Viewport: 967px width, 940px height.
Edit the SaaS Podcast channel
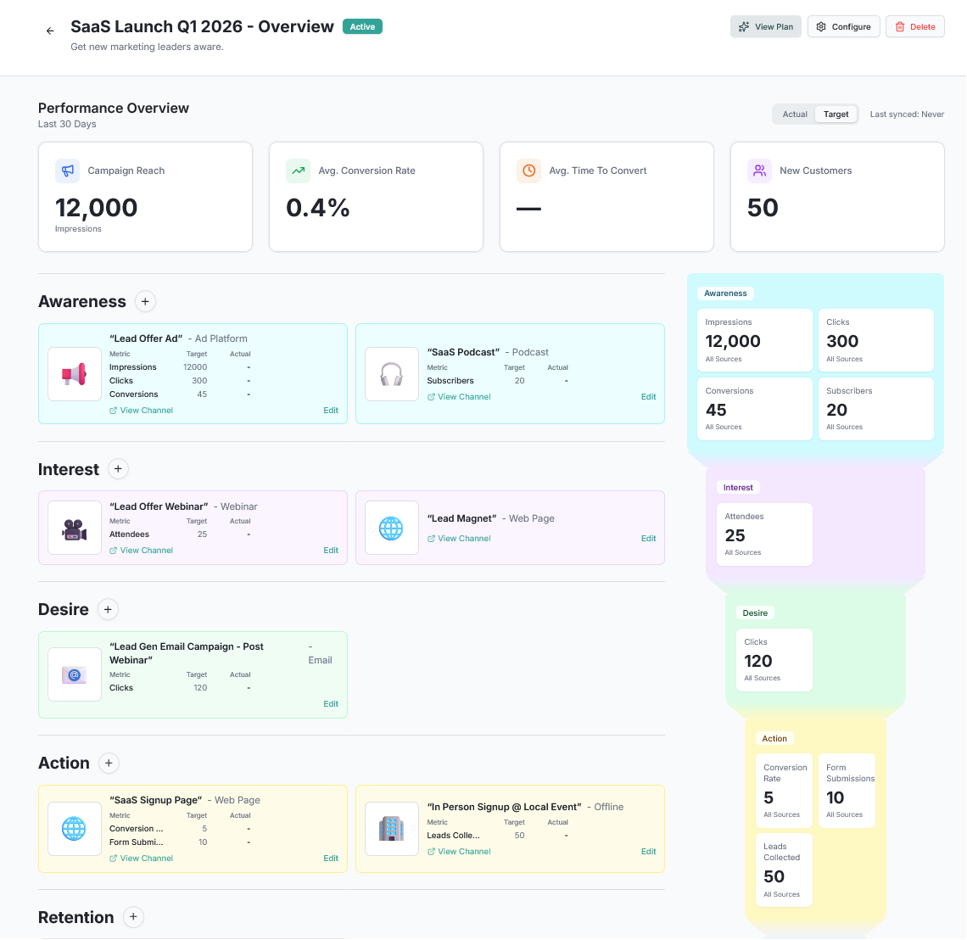pos(648,397)
